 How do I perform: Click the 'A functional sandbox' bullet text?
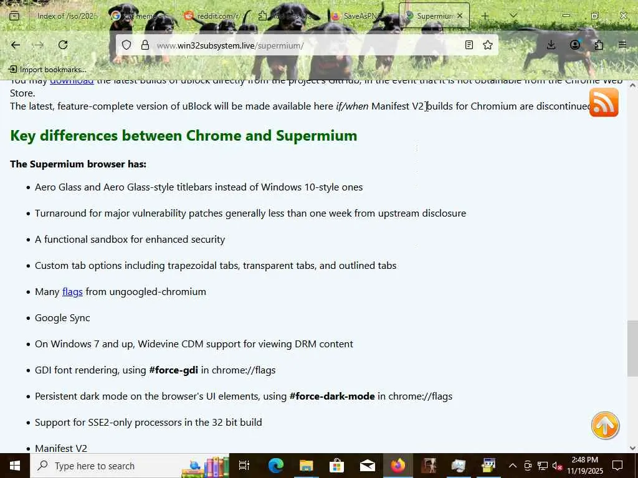click(x=130, y=240)
